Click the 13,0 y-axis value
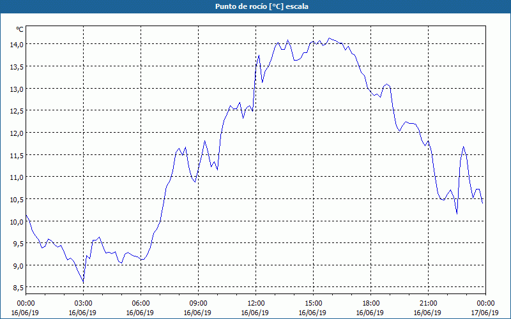 [17, 89]
